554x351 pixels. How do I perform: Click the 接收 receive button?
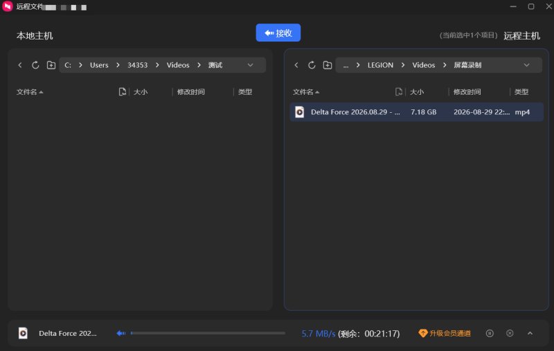pyautogui.click(x=278, y=33)
